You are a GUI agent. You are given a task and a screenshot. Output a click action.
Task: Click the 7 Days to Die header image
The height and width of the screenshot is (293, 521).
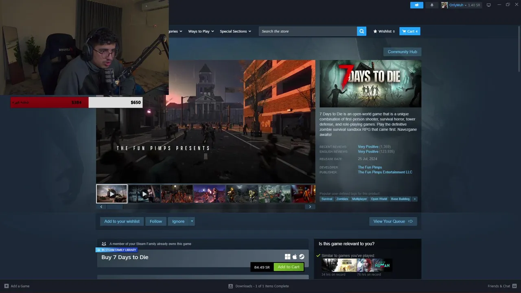click(x=370, y=84)
